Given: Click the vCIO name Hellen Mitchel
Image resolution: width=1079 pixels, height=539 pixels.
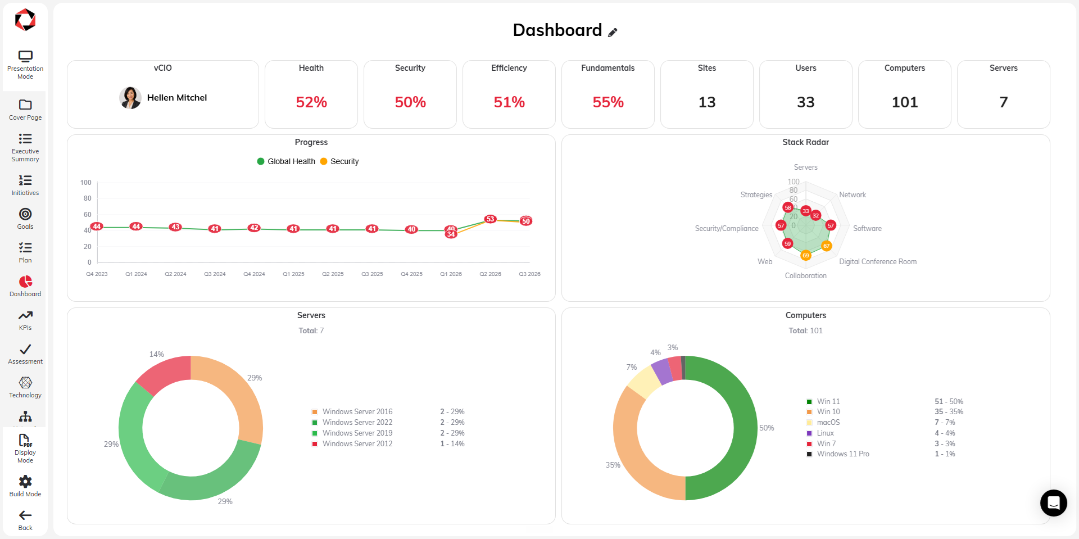Looking at the screenshot, I should tap(177, 98).
